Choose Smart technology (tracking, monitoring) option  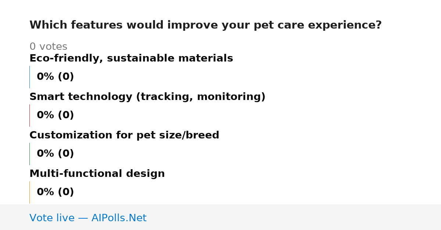click(147, 97)
